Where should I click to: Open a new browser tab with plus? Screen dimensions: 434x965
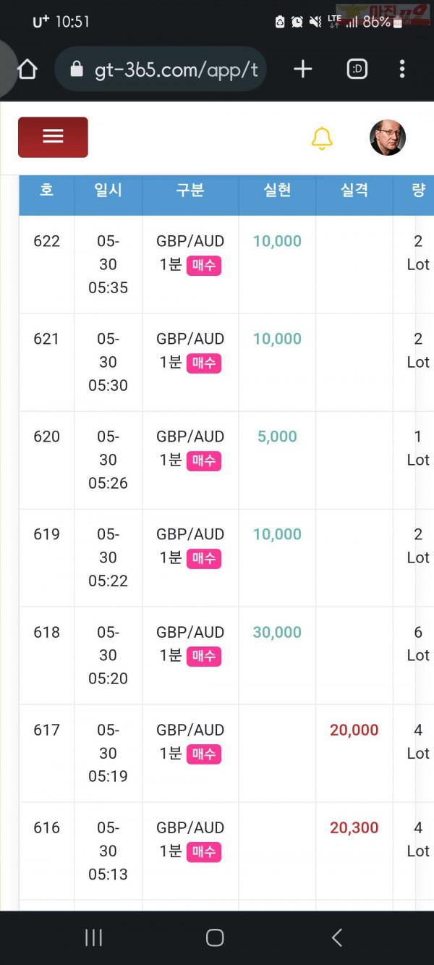303,69
